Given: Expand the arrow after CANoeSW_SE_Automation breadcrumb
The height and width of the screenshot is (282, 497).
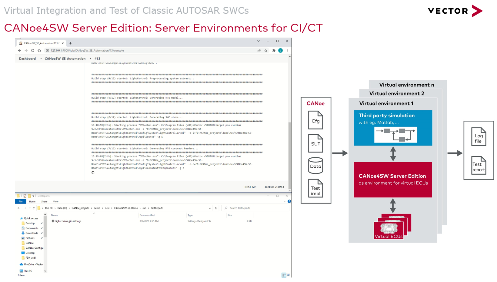Looking at the screenshot, I should [x=91, y=59].
